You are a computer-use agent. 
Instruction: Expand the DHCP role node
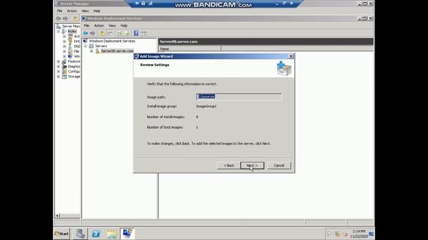[x=64, y=41]
